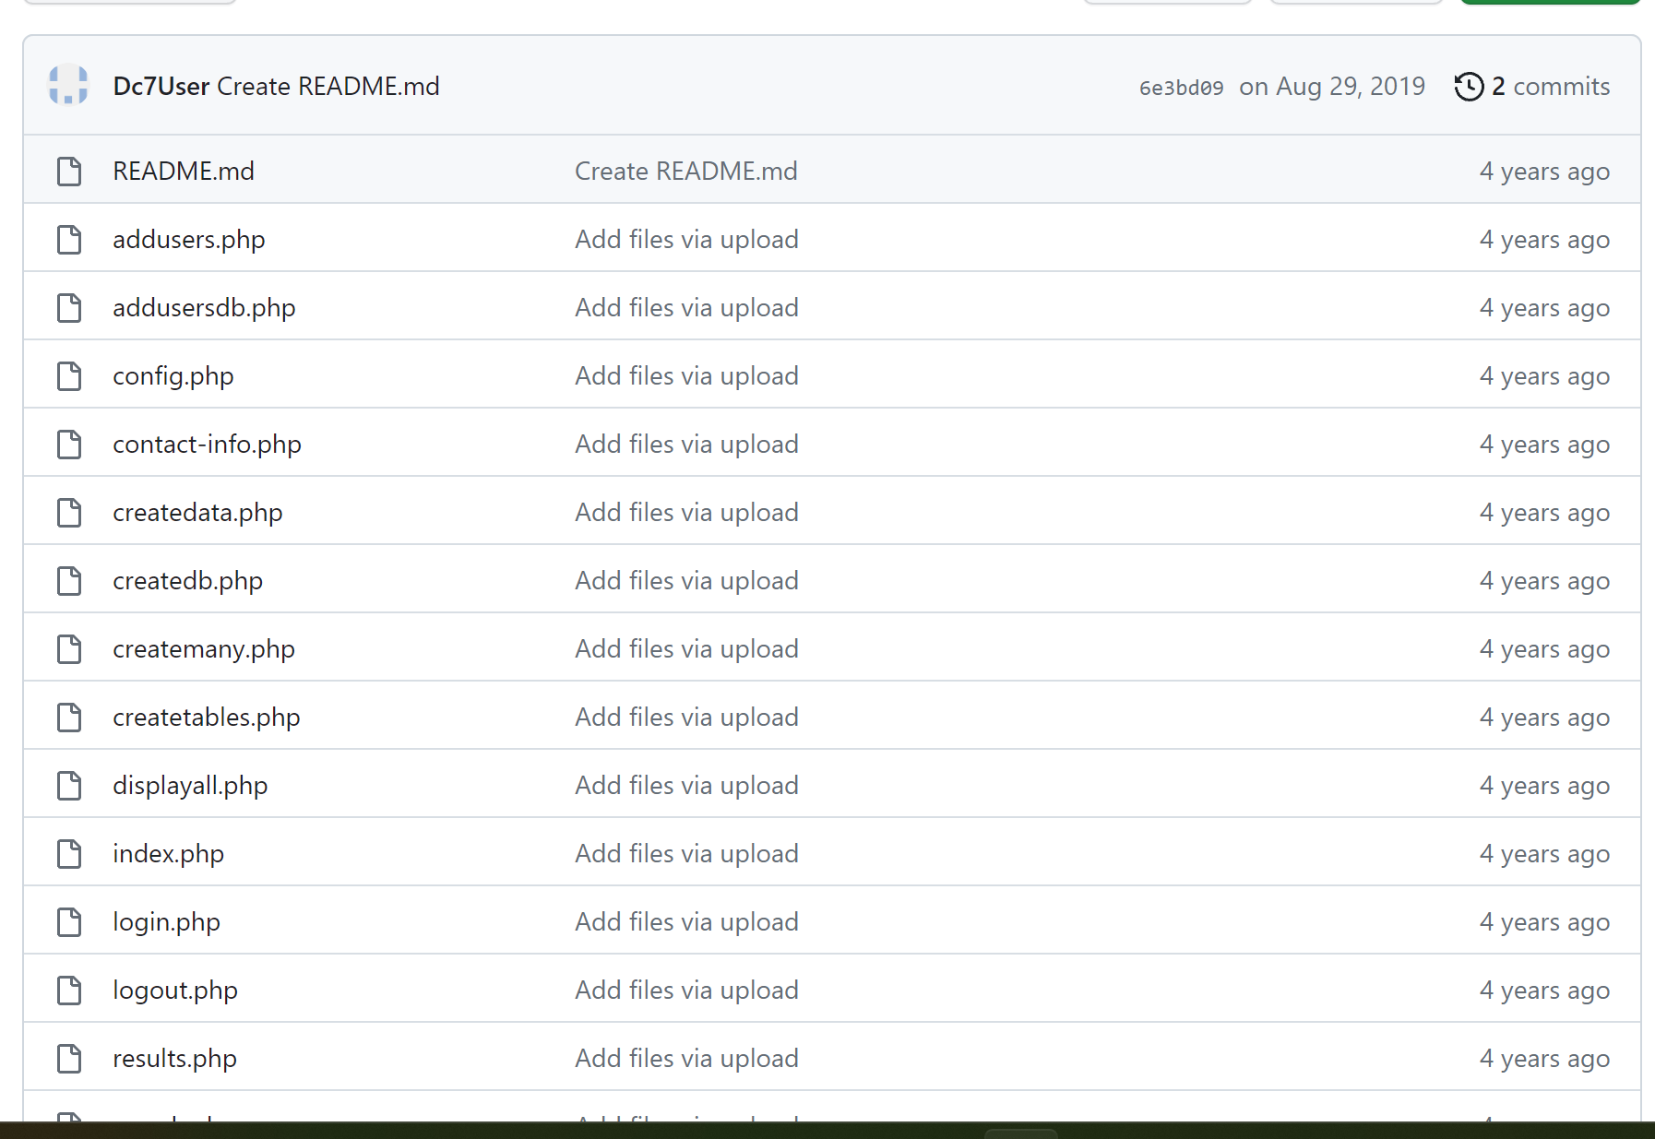This screenshot has width=1655, height=1139.
Task: Click the Dc7User avatar icon
Action: (68, 85)
